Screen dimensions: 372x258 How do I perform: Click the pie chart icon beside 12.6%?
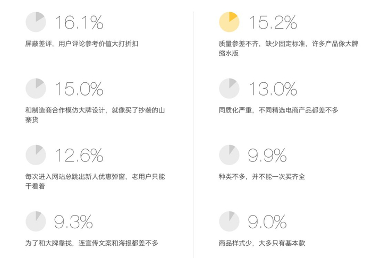tap(36, 155)
